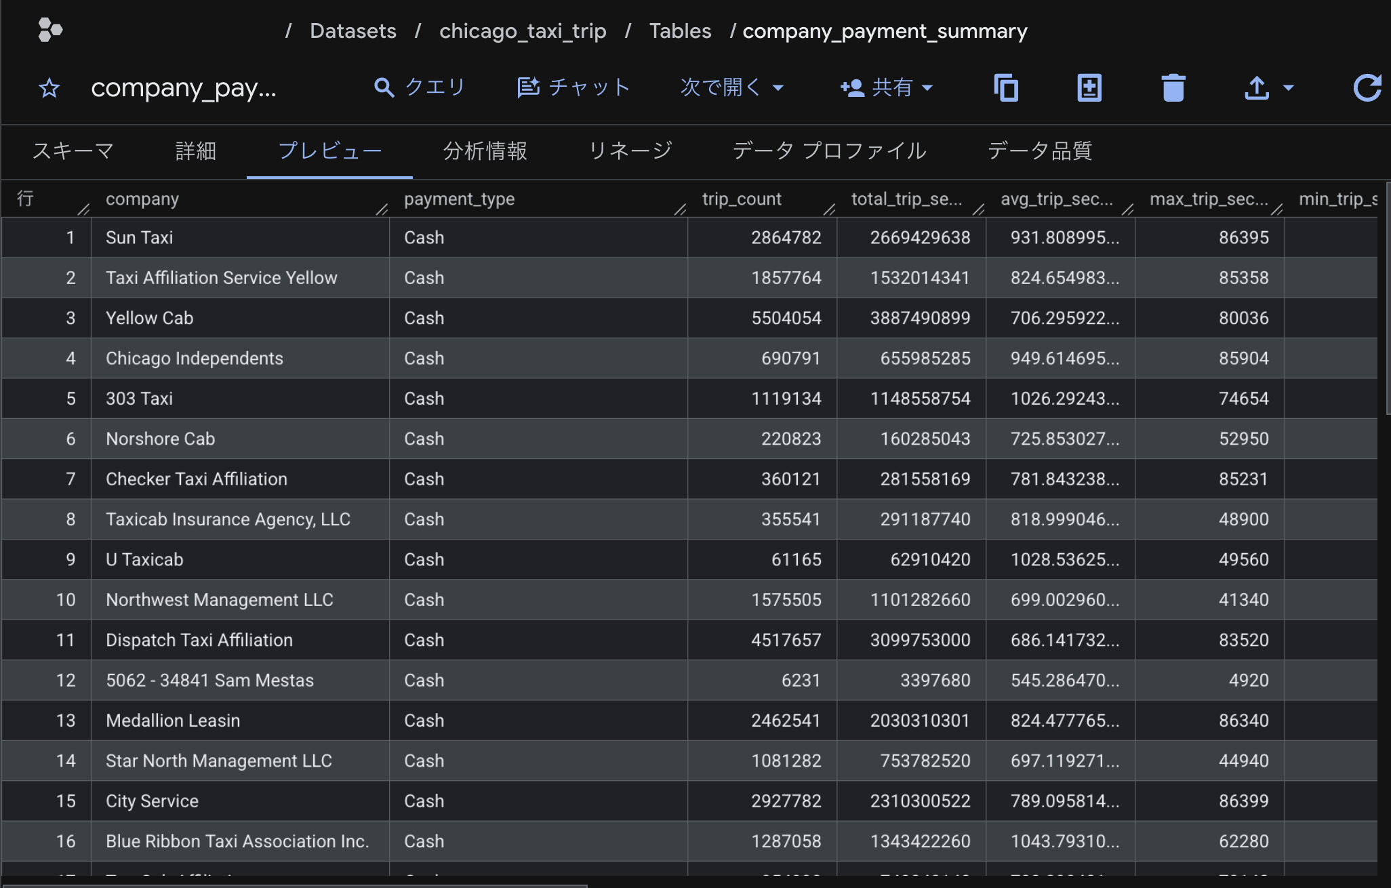Click Cash payment type in row 9
Screen dimensions: 1391x888
point(424,559)
